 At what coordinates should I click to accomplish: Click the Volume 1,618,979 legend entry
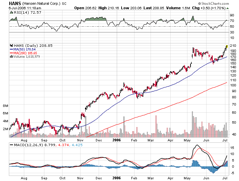point(27,57)
